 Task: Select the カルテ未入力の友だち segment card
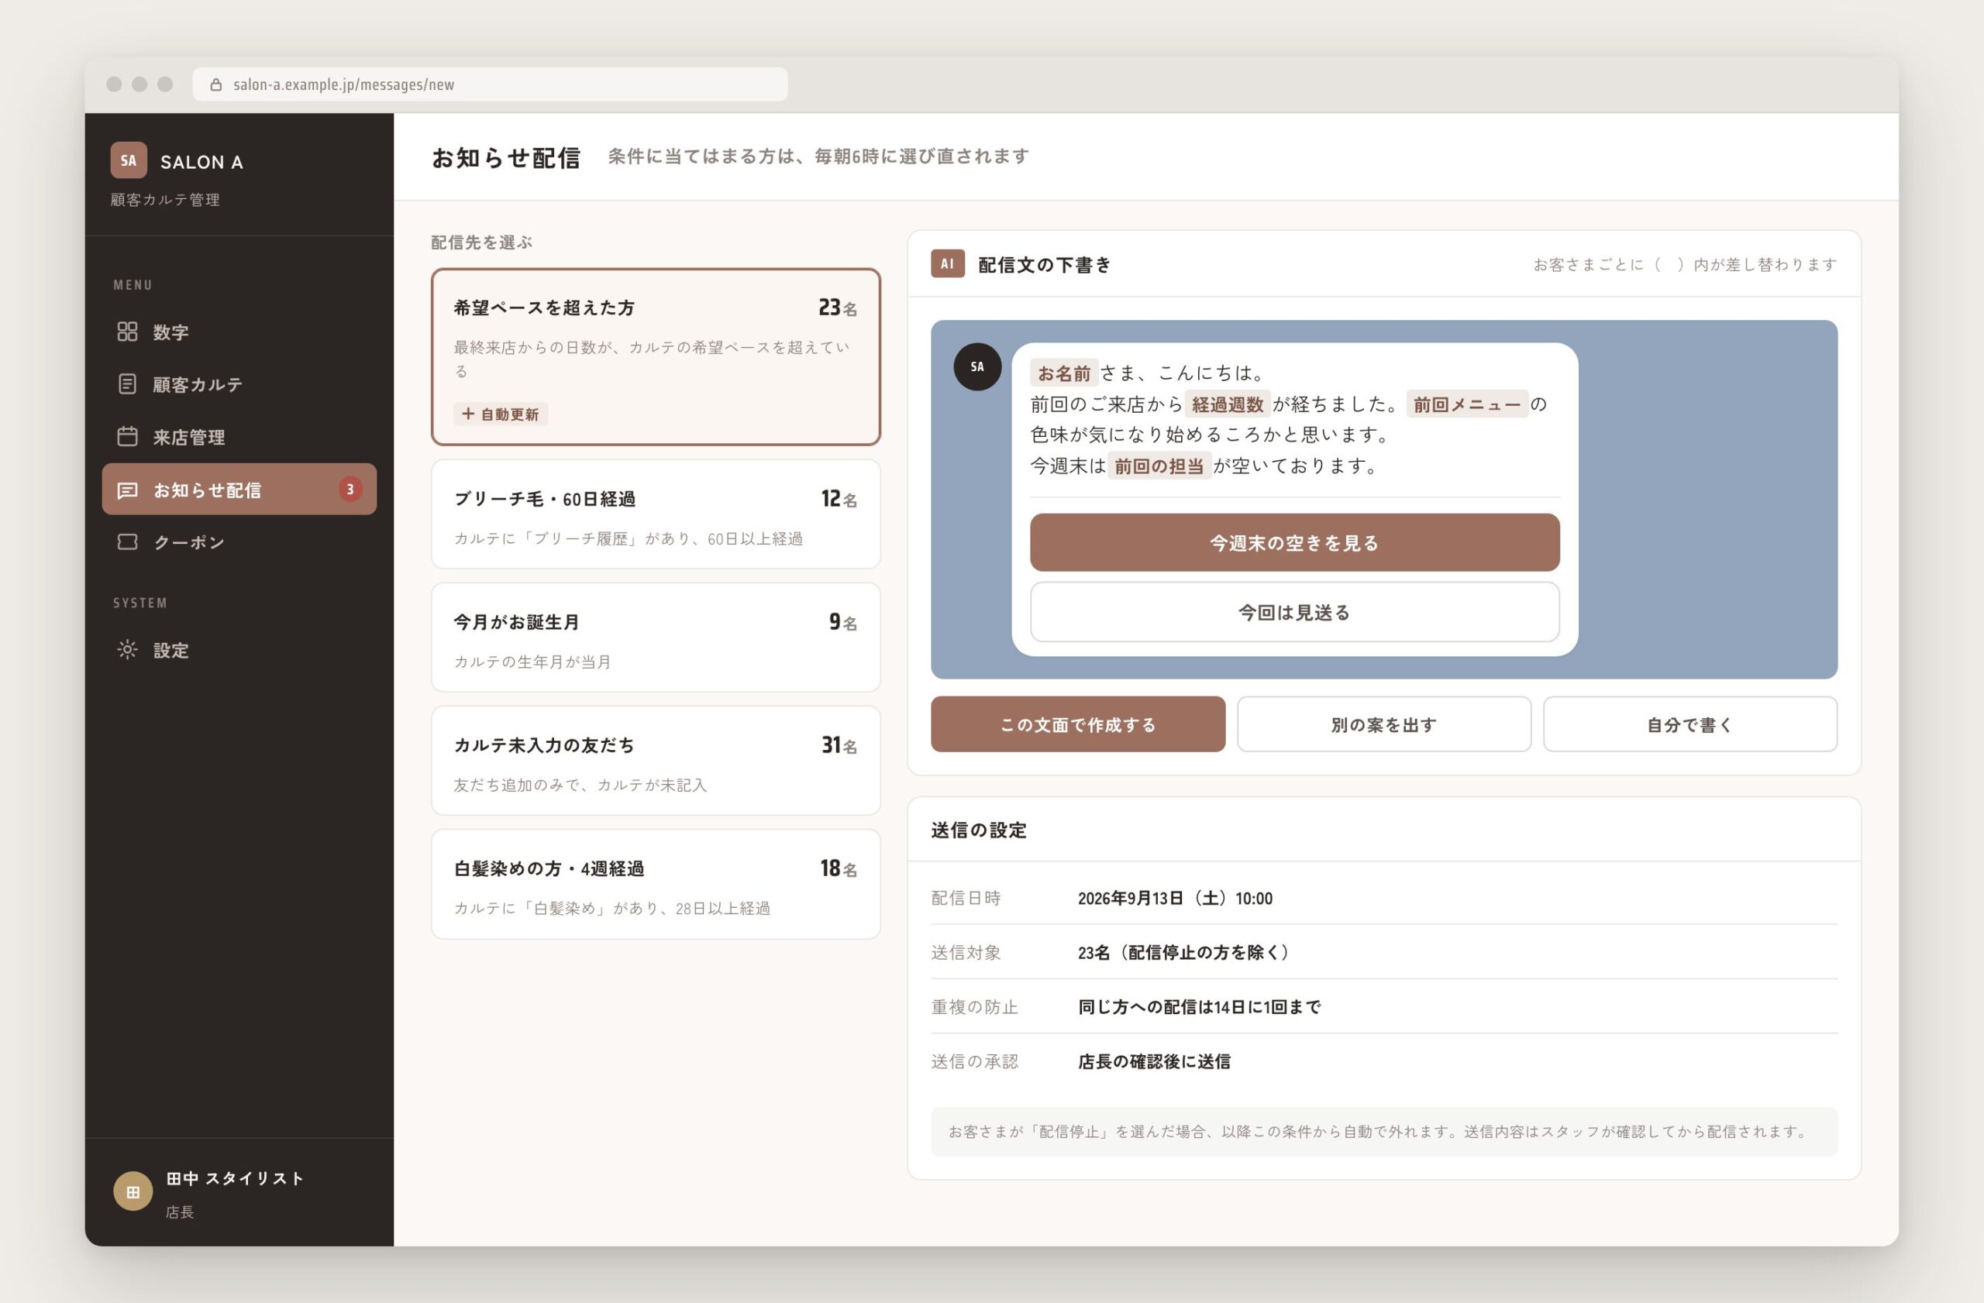tap(655, 761)
